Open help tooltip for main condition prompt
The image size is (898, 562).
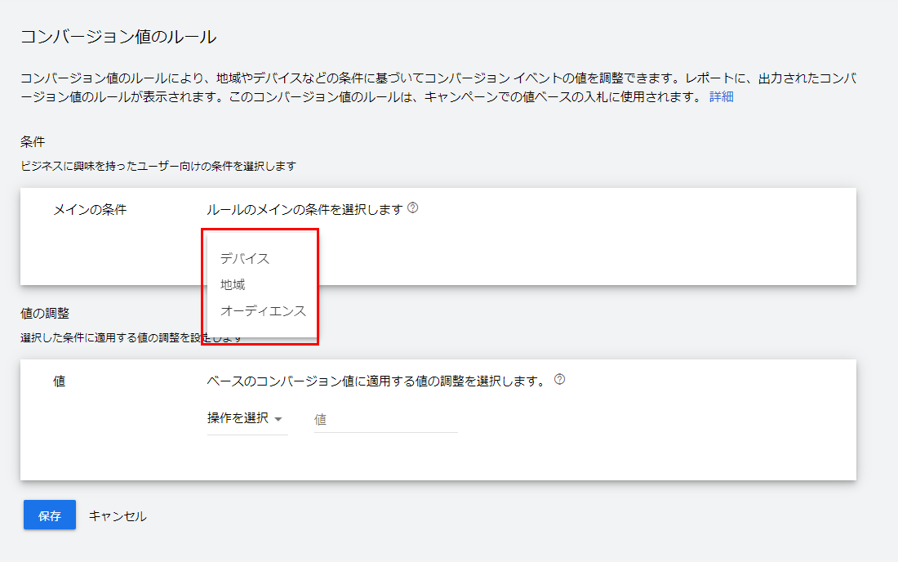pos(413,208)
